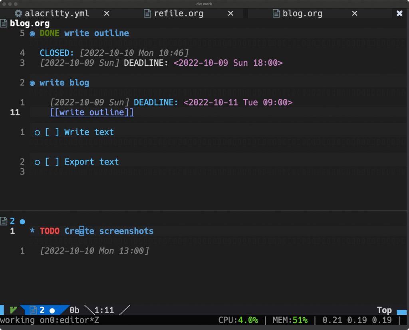The height and width of the screenshot is (330, 409).
Task: Click the file icon beside blog.org window title
Action: pos(4,23)
